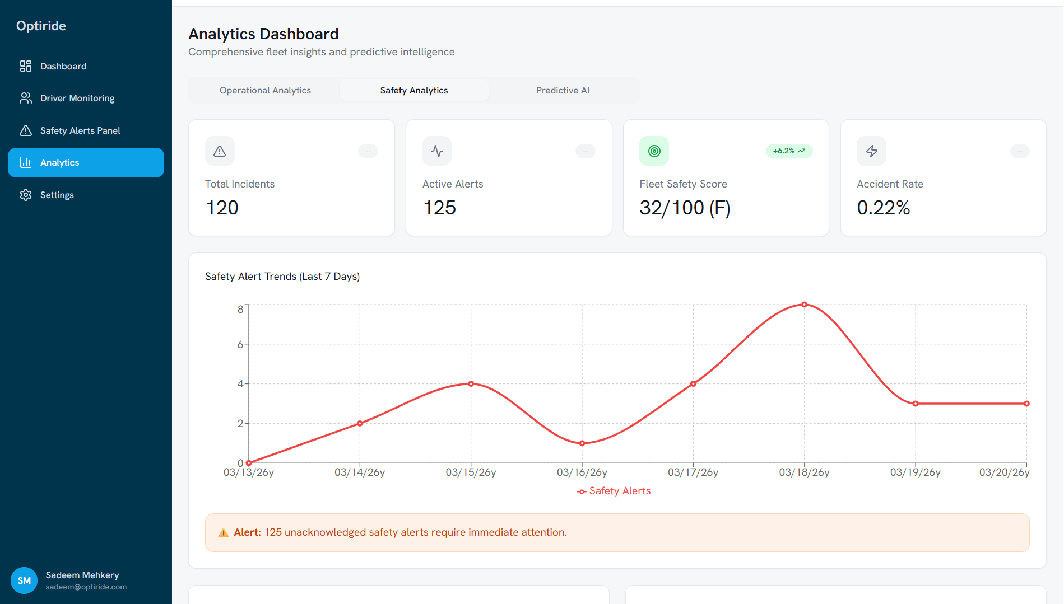
Task: Click the 0.22% accident rate value
Action: pos(884,208)
